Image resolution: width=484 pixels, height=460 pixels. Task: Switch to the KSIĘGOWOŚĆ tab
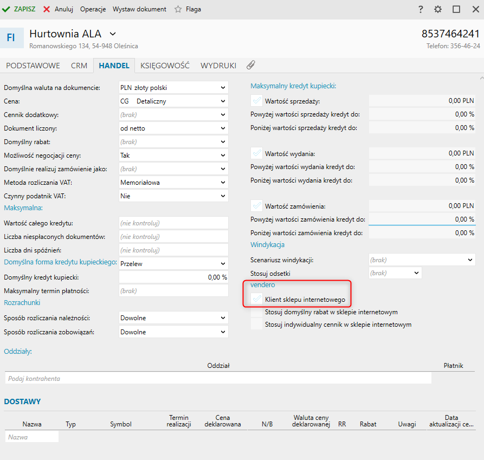165,66
